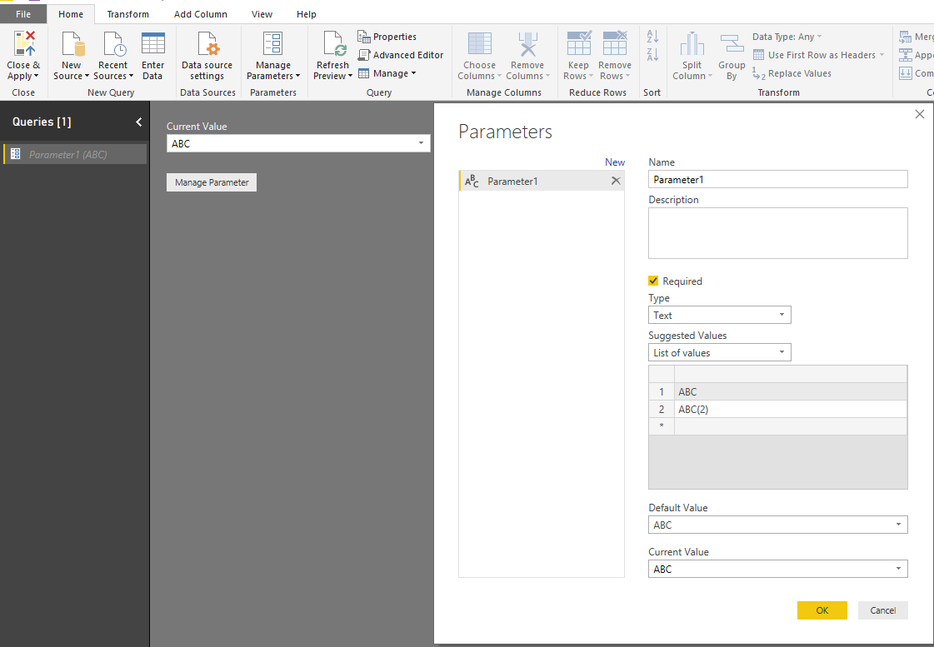Open the Advanced Editor

click(401, 55)
